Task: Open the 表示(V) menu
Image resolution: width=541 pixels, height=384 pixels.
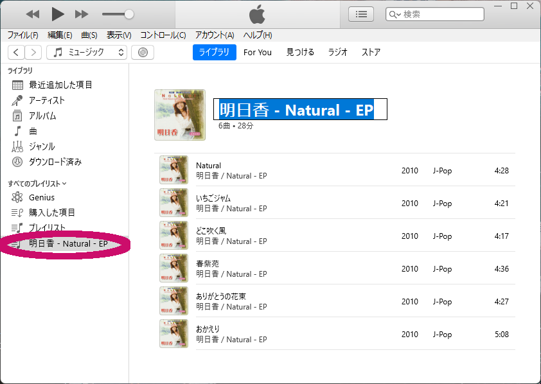Action: [x=119, y=35]
